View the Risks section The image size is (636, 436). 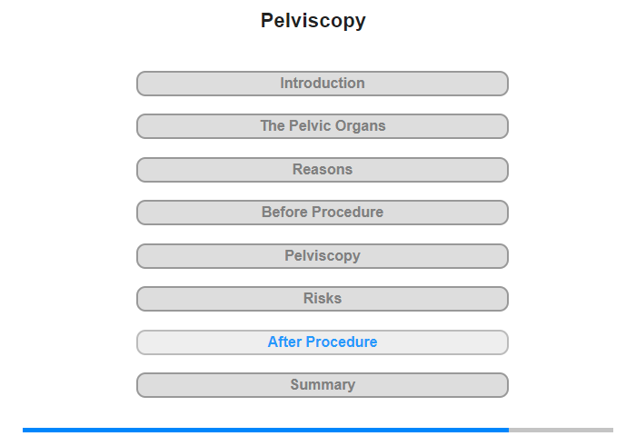(x=322, y=299)
